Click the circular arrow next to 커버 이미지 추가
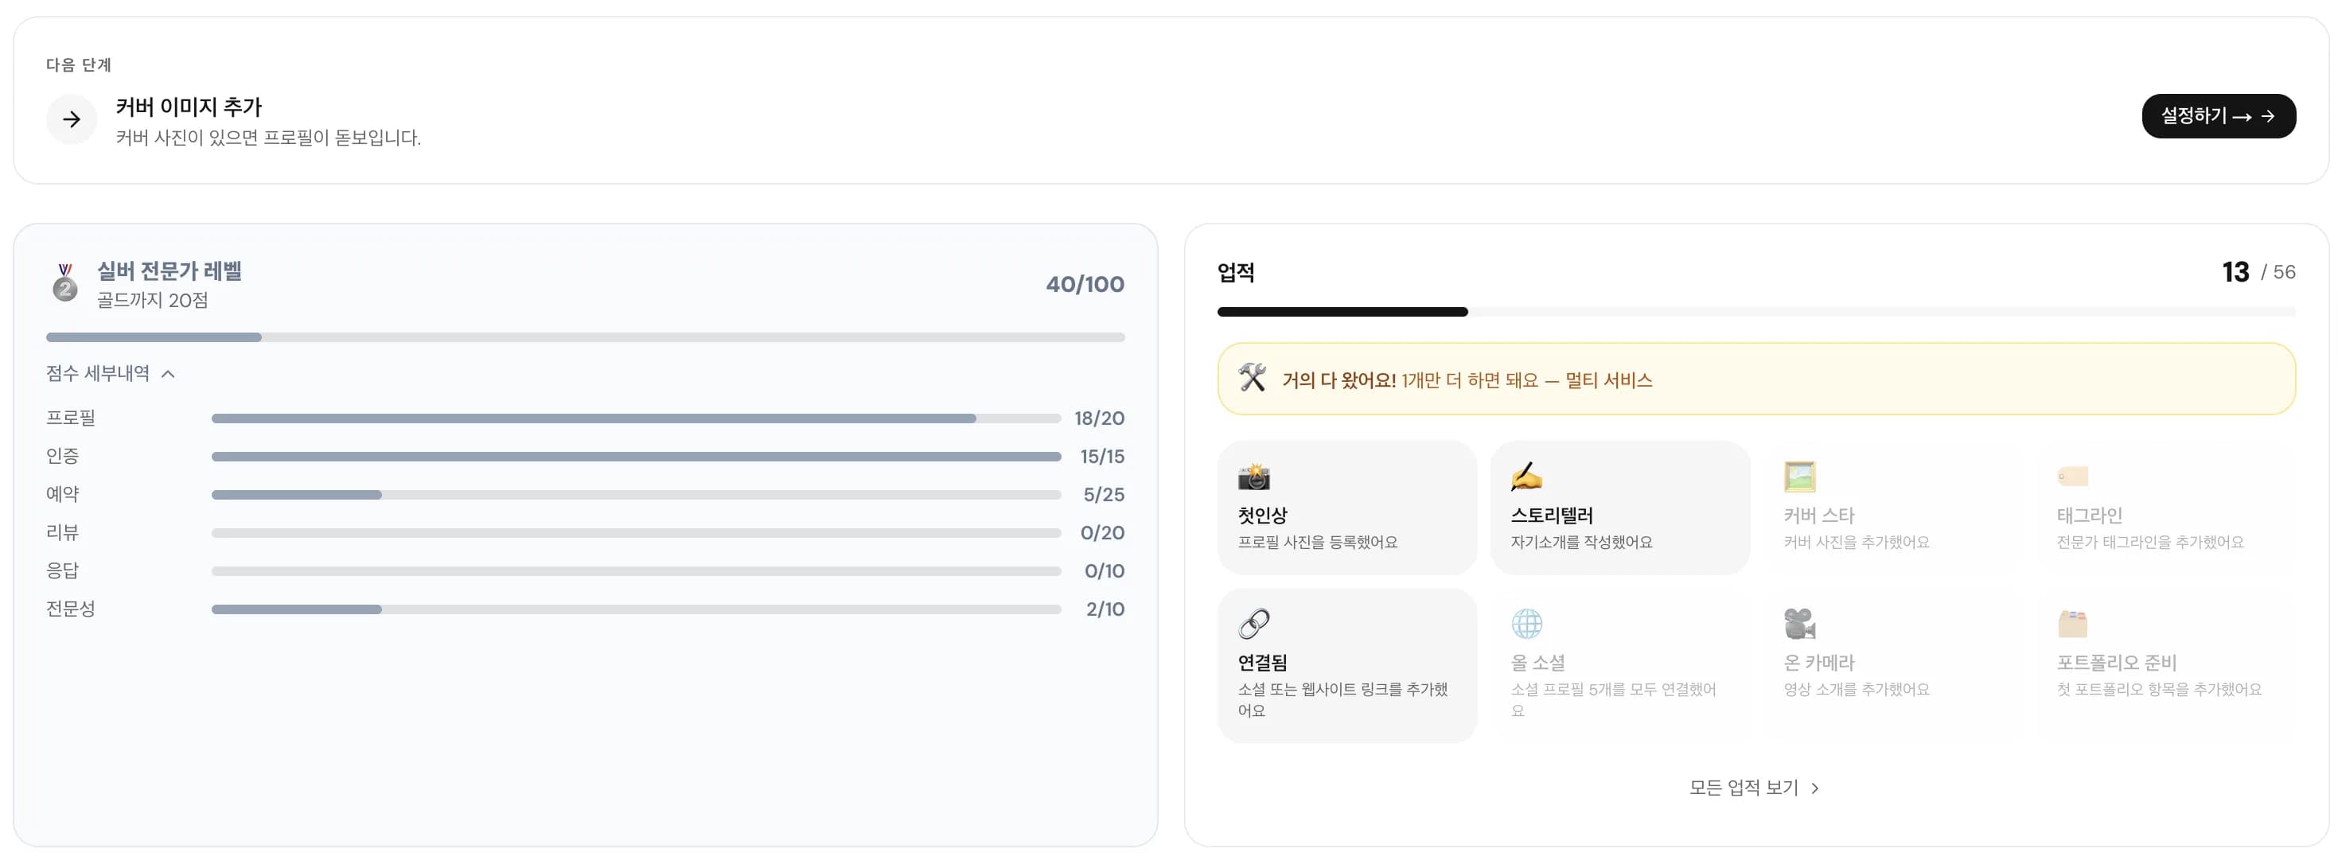 (71, 119)
